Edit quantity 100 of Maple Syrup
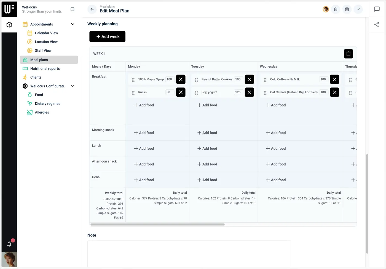The width and height of the screenshot is (386, 269). click(x=170, y=79)
